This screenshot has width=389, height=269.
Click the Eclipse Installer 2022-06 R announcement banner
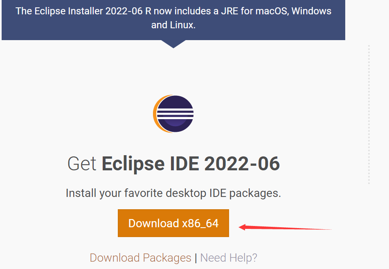click(x=173, y=19)
